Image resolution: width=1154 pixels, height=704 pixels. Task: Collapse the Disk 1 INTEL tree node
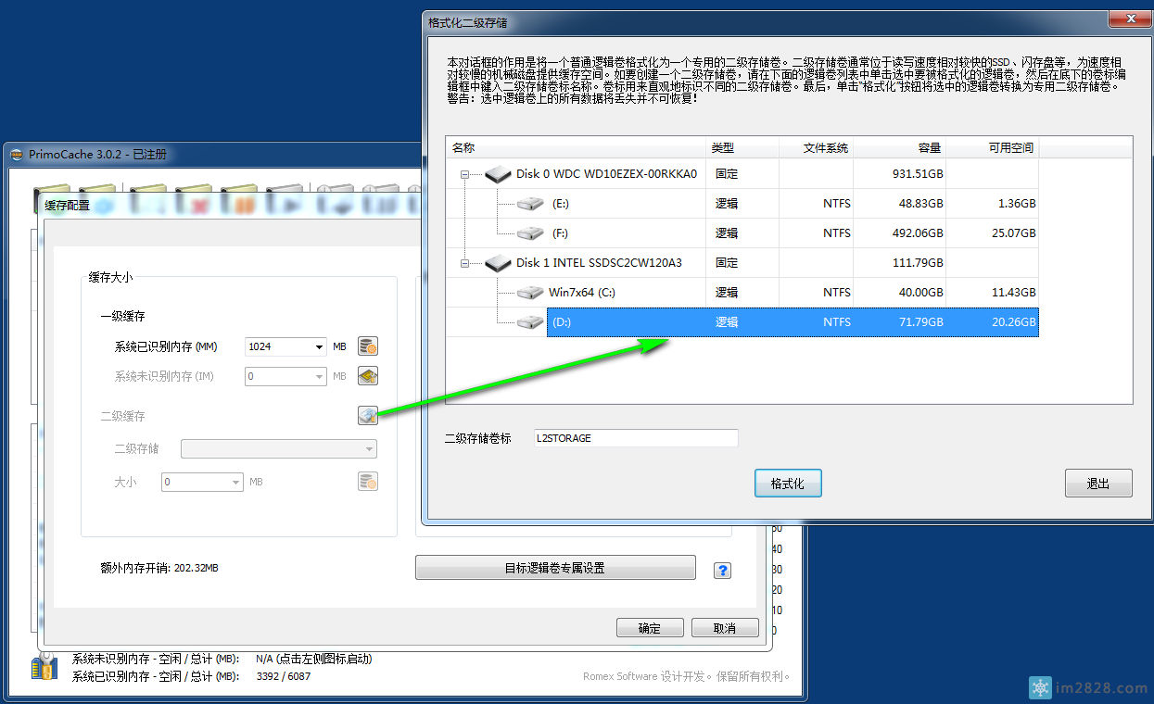pos(463,263)
